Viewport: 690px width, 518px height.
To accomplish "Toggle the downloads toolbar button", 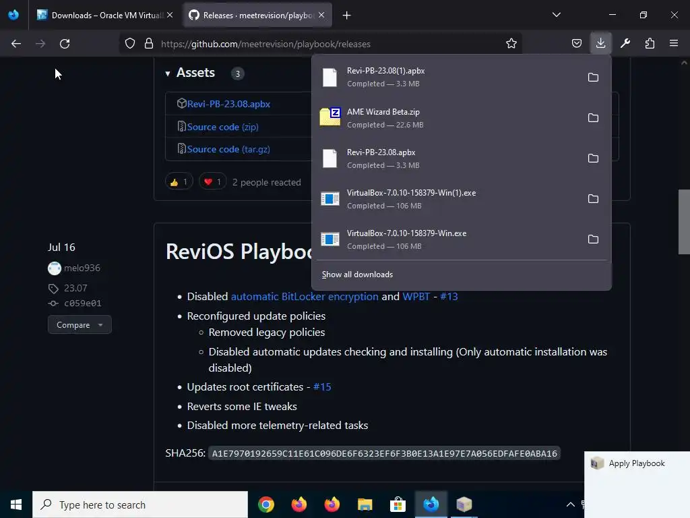I will (600, 43).
